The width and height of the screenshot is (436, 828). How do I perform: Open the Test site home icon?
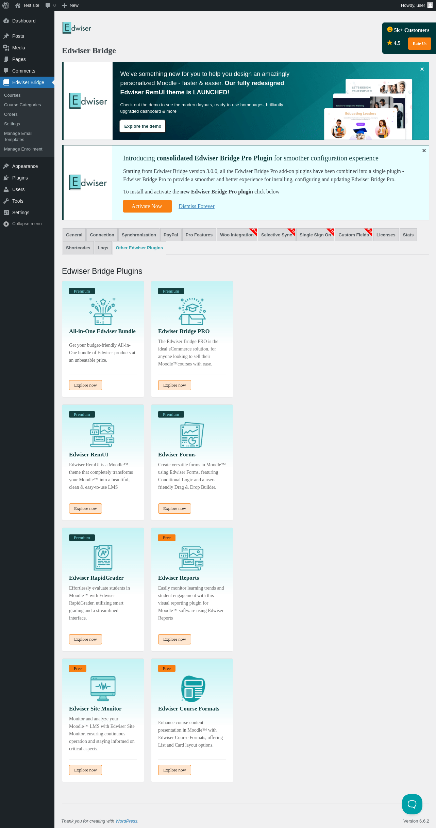click(18, 5)
